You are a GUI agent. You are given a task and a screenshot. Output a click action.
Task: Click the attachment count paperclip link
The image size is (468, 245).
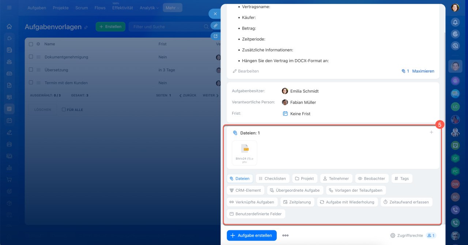[405, 71]
